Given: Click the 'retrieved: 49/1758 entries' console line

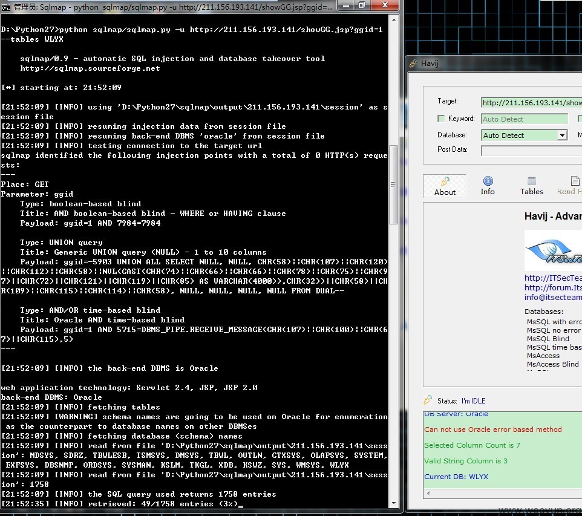Looking at the screenshot, I should [120, 504].
